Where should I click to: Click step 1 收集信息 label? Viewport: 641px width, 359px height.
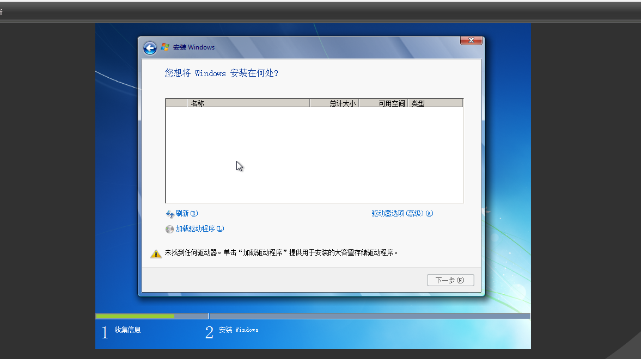click(x=127, y=330)
